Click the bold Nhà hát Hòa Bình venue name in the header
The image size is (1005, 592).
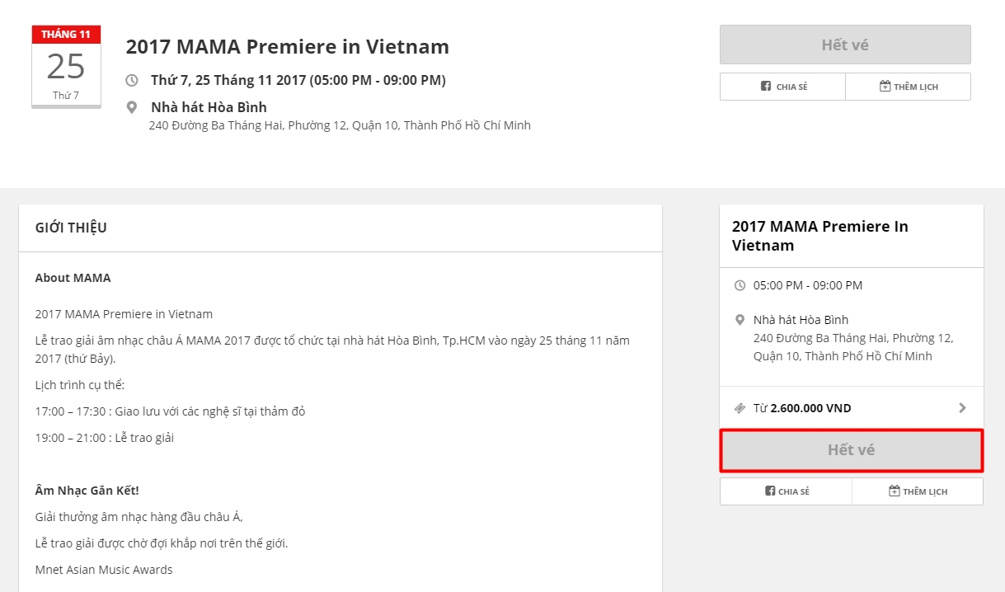point(209,107)
